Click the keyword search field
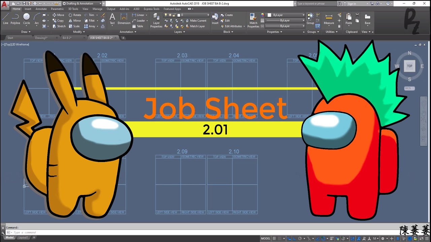The image size is (431, 242). tap(316, 4)
